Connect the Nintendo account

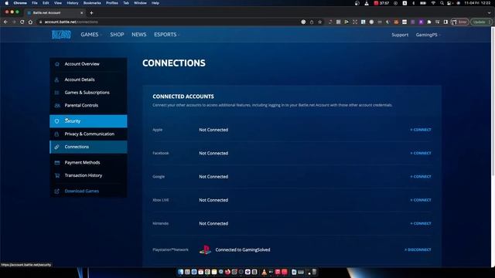(421, 223)
